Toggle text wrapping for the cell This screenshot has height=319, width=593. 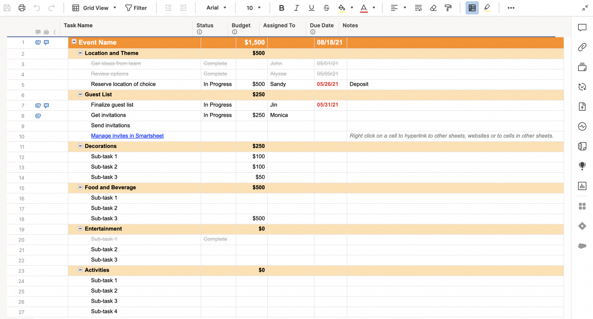coord(418,8)
